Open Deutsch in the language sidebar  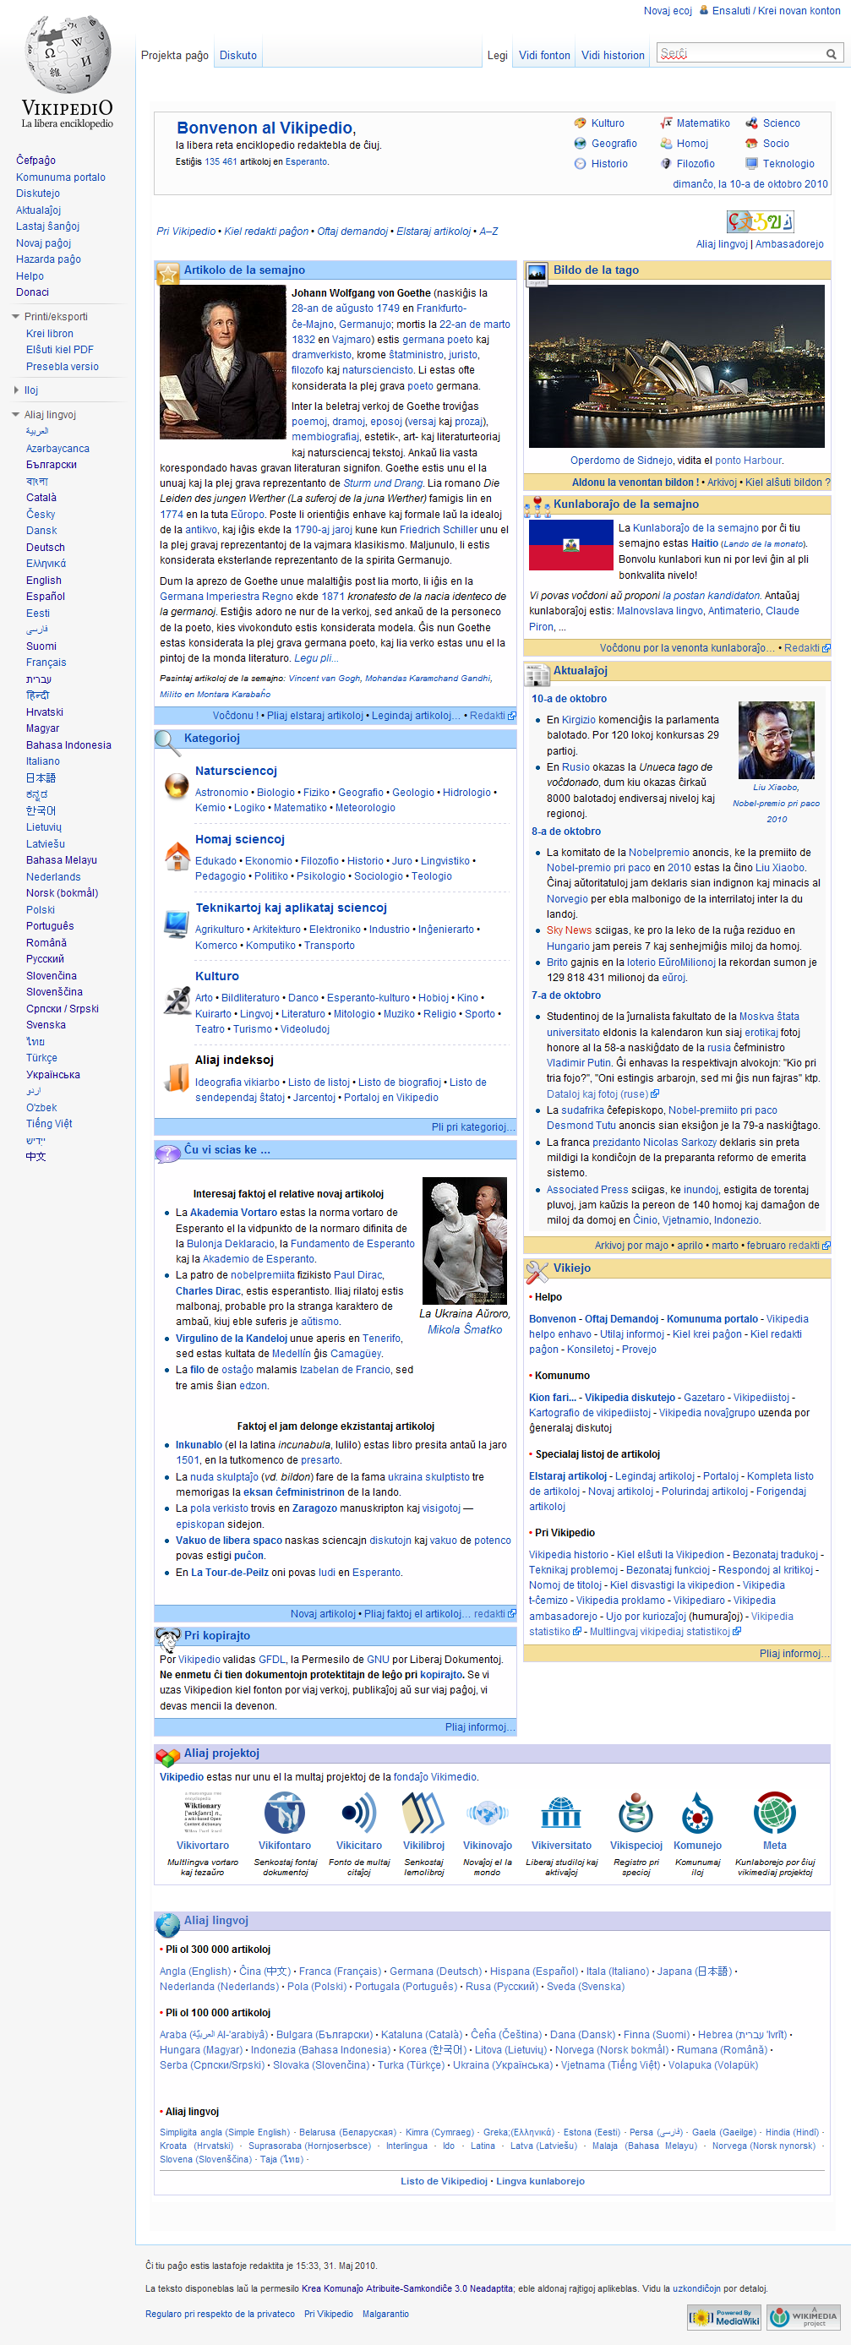click(x=46, y=547)
